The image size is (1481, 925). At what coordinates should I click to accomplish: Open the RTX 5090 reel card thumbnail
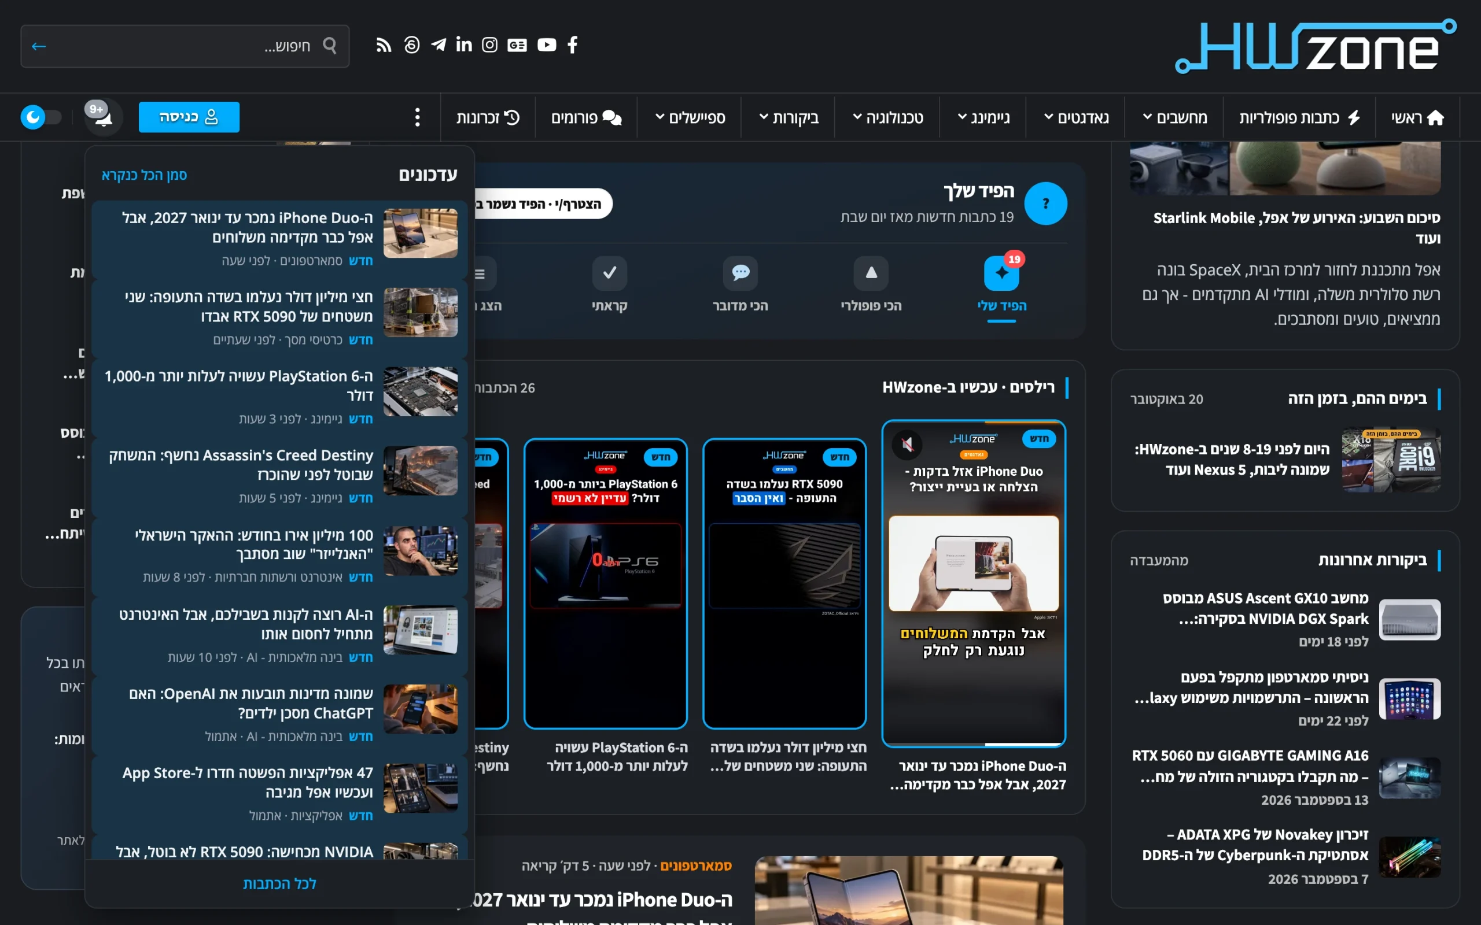(784, 583)
